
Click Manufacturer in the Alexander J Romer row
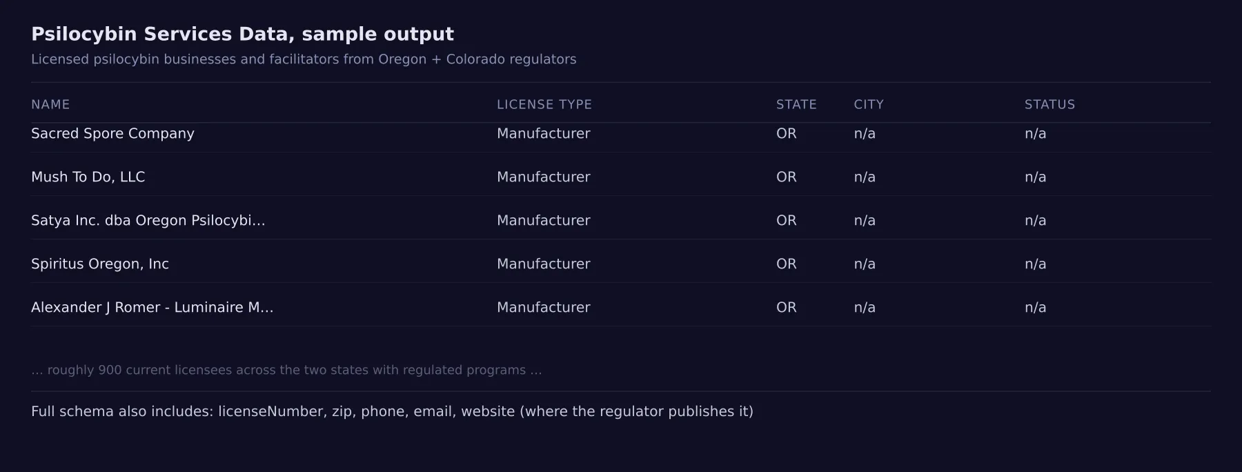pyautogui.click(x=544, y=307)
